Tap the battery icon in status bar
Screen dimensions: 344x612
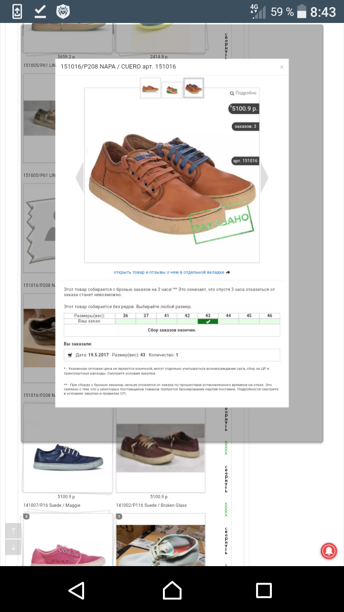(x=301, y=11)
